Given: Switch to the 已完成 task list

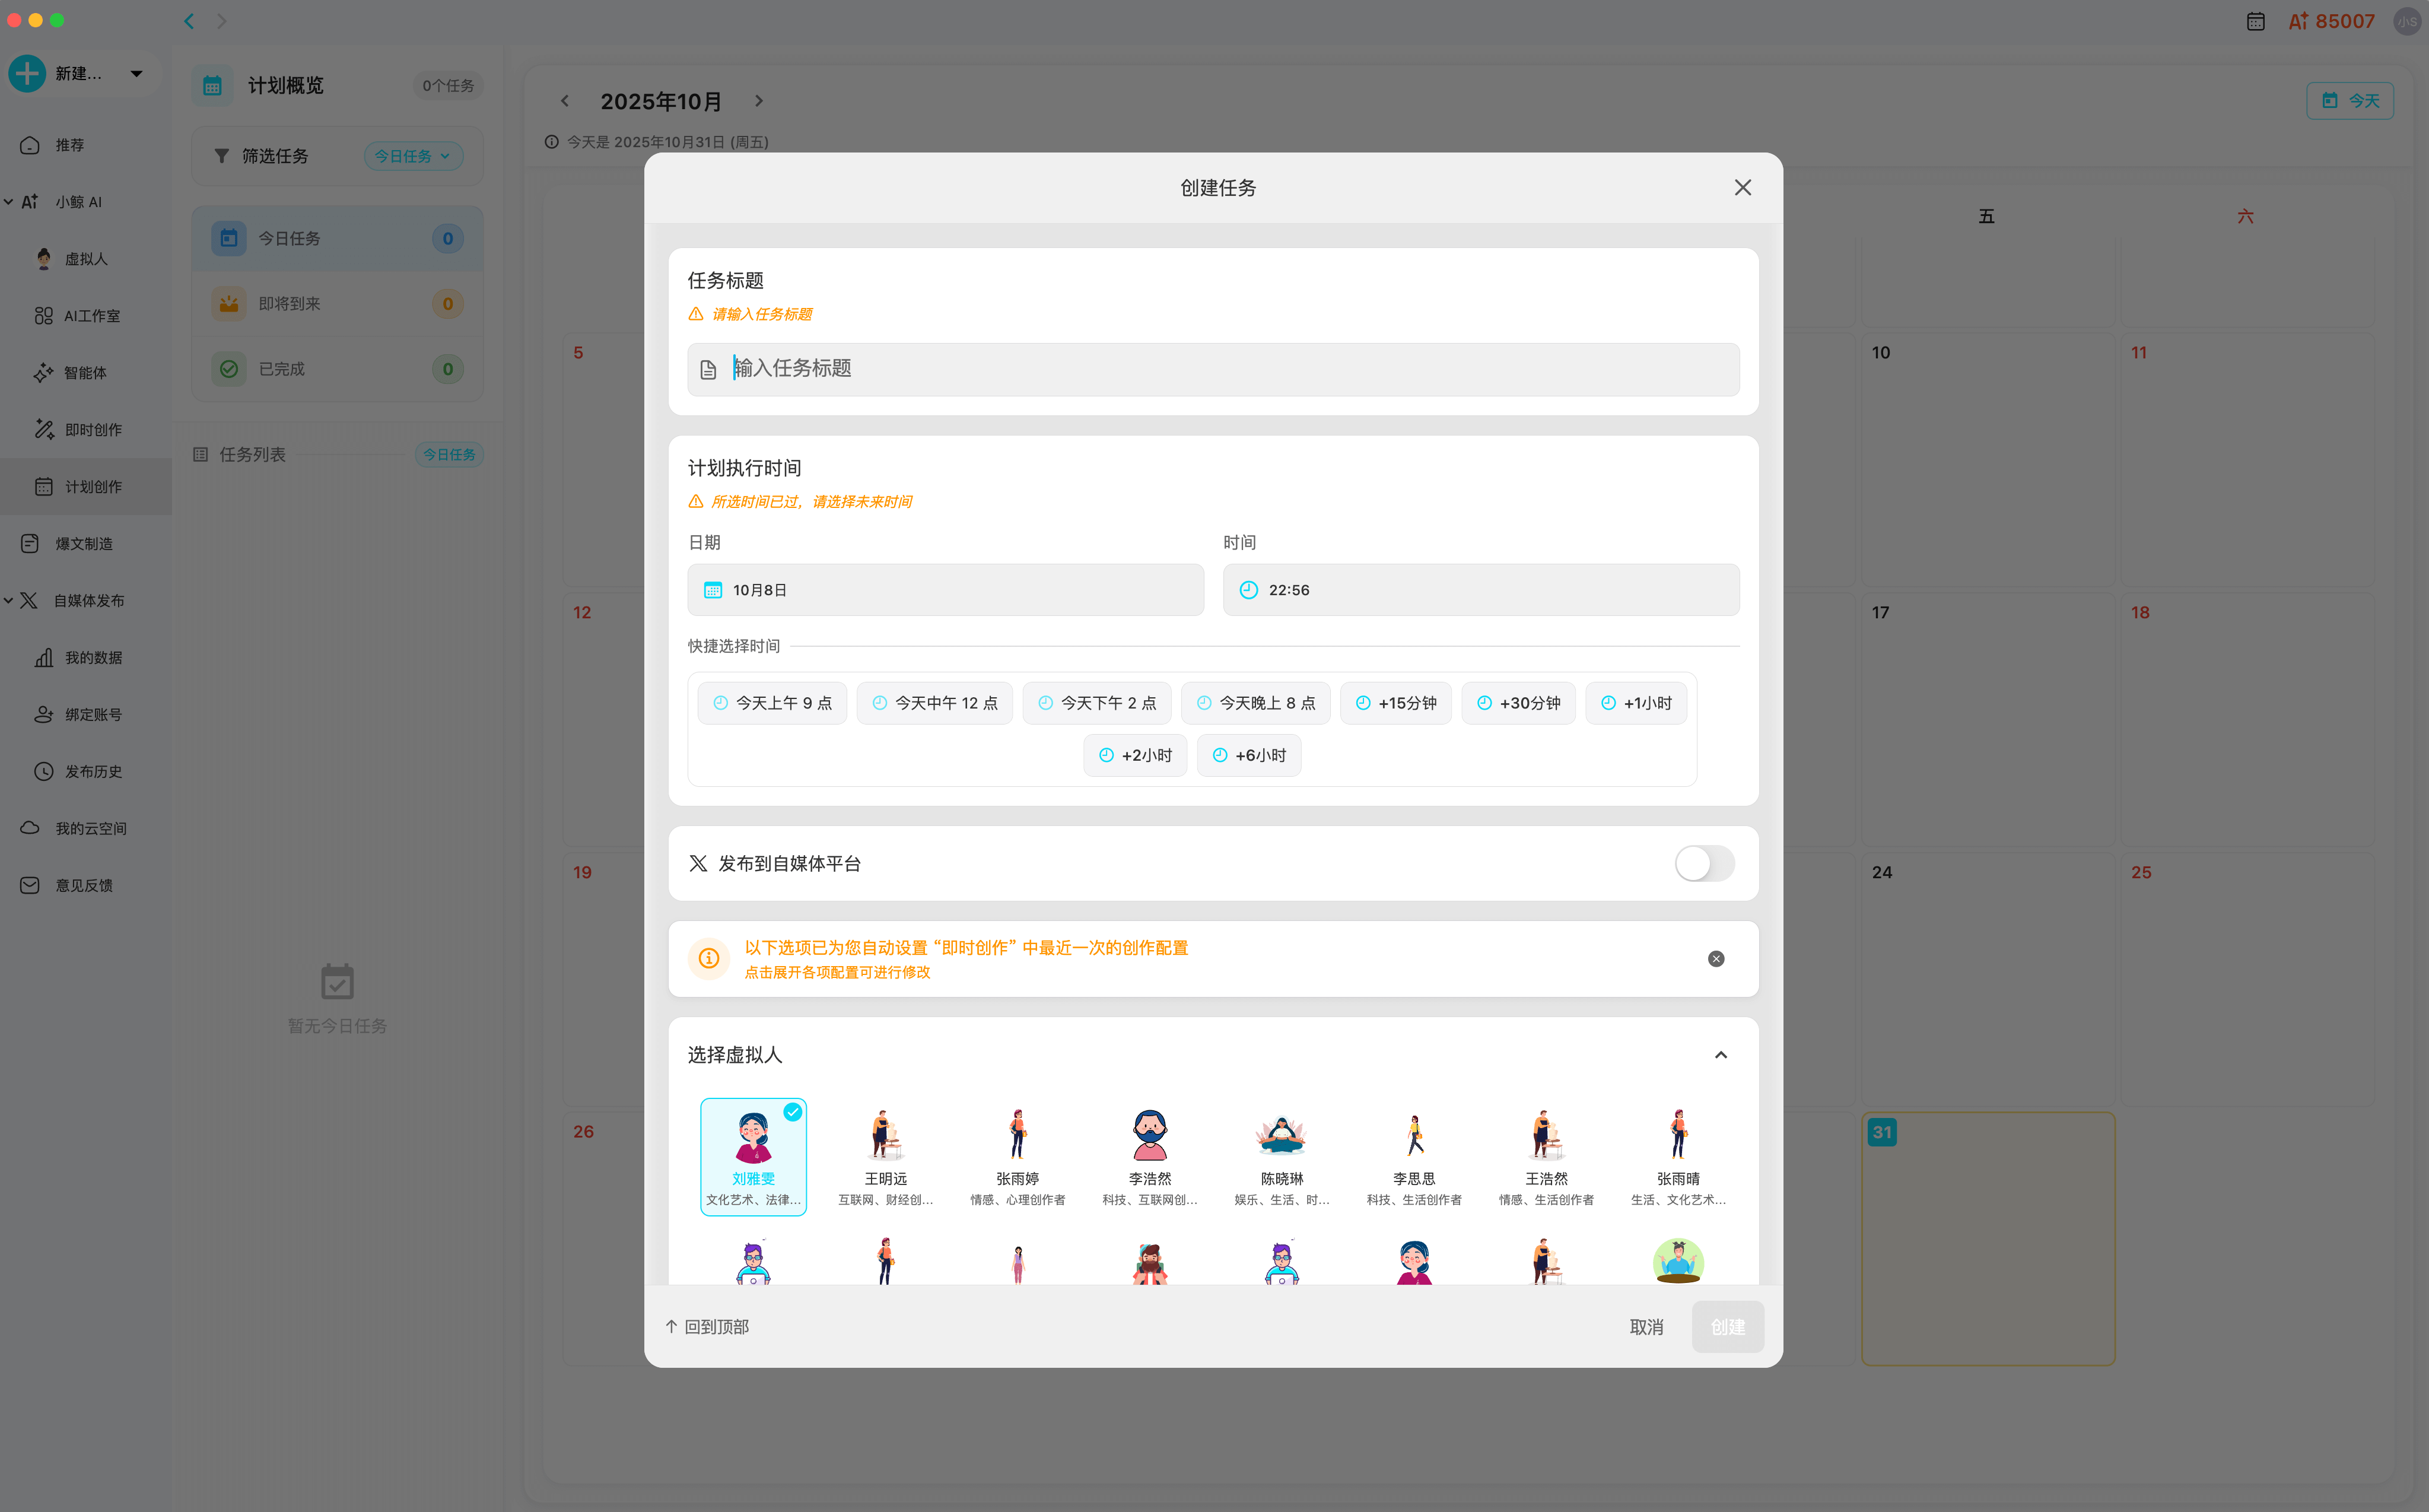Looking at the screenshot, I should pyautogui.click(x=337, y=368).
